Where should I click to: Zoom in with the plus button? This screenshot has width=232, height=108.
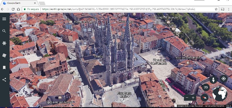click(193, 98)
